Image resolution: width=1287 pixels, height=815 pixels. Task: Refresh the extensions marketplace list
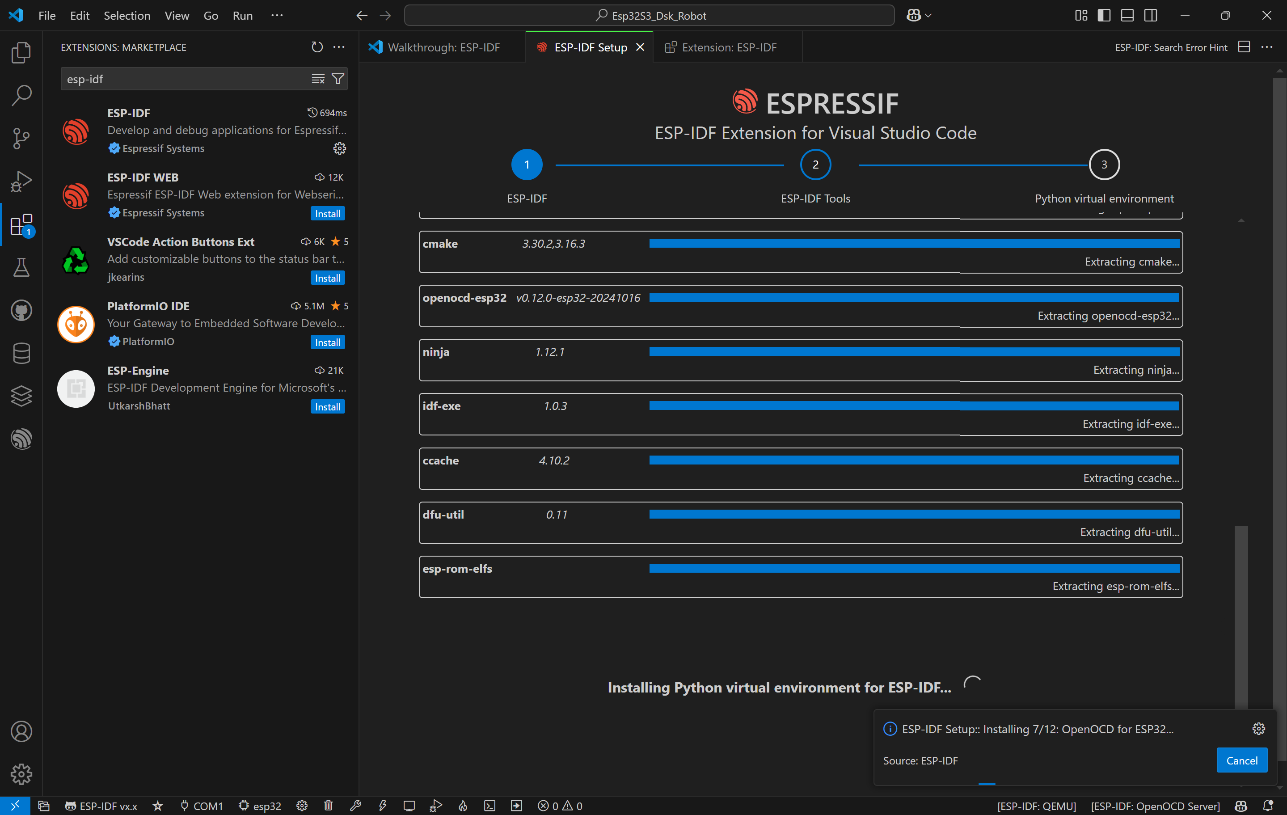click(317, 47)
